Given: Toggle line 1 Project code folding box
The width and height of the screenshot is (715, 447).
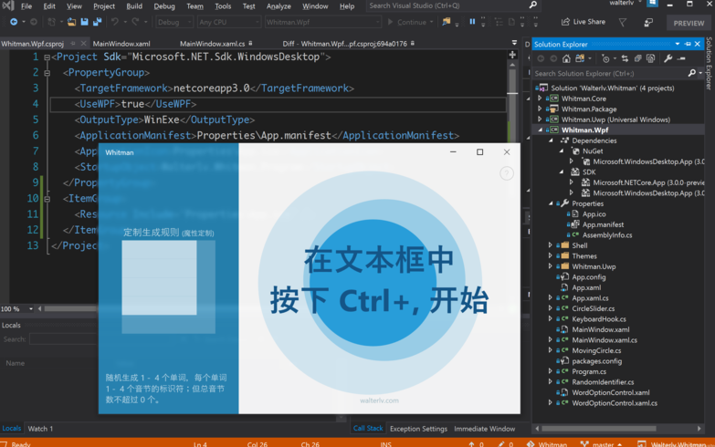Looking at the screenshot, I should [x=47, y=57].
